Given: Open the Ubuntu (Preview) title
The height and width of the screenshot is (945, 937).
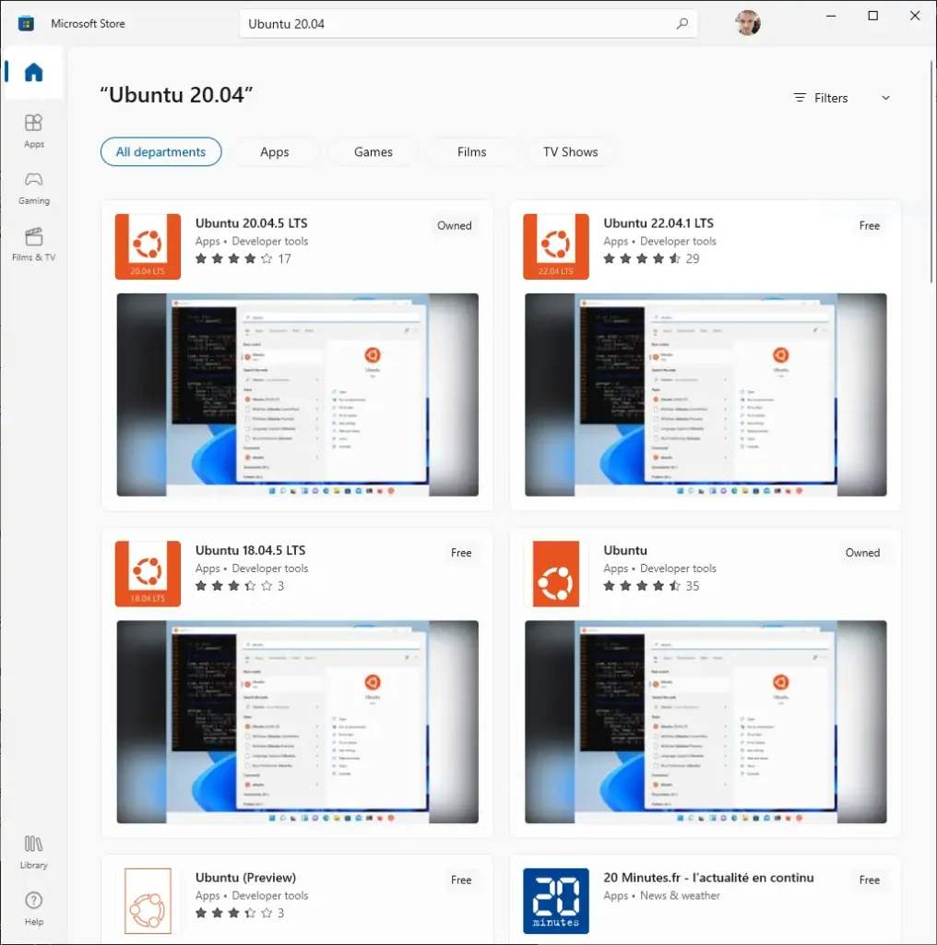Looking at the screenshot, I should (x=245, y=878).
